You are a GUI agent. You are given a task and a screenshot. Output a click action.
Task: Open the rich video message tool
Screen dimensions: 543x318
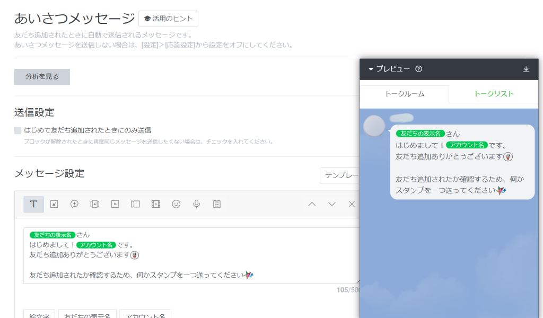[155, 204]
